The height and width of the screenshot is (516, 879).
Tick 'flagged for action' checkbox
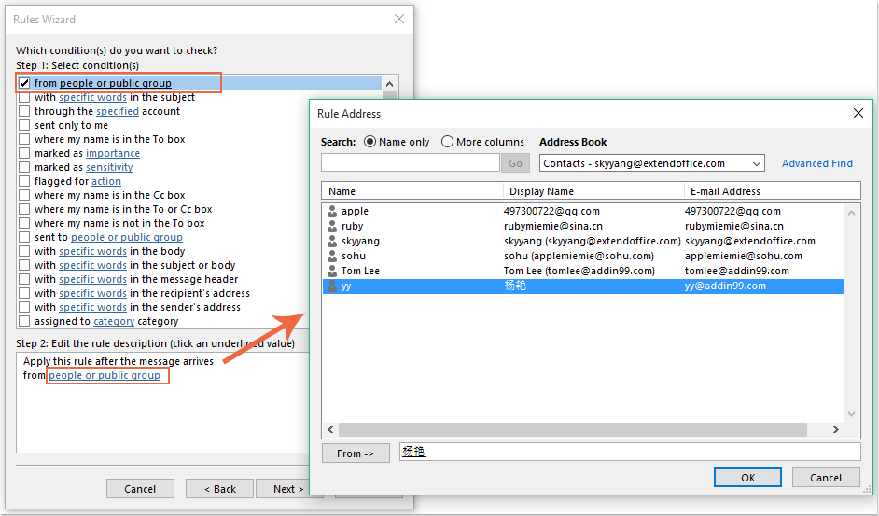click(x=24, y=181)
